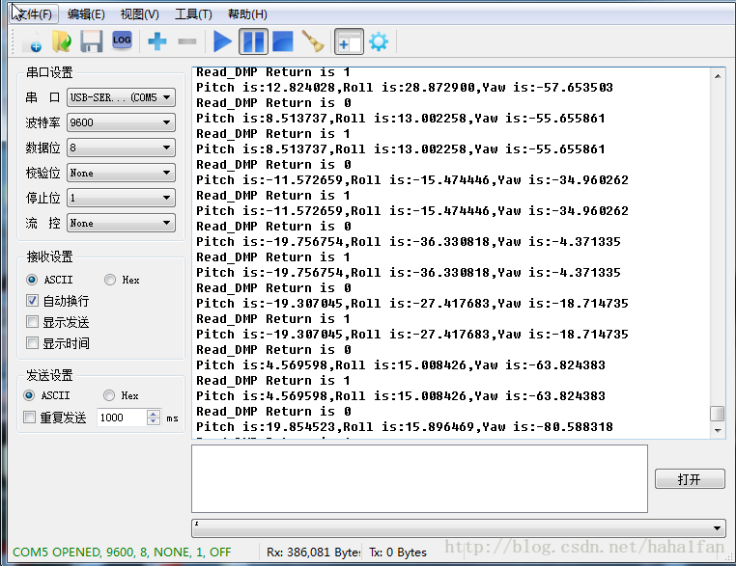
Task: Open file using the folder icon
Action: click(62, 41)
